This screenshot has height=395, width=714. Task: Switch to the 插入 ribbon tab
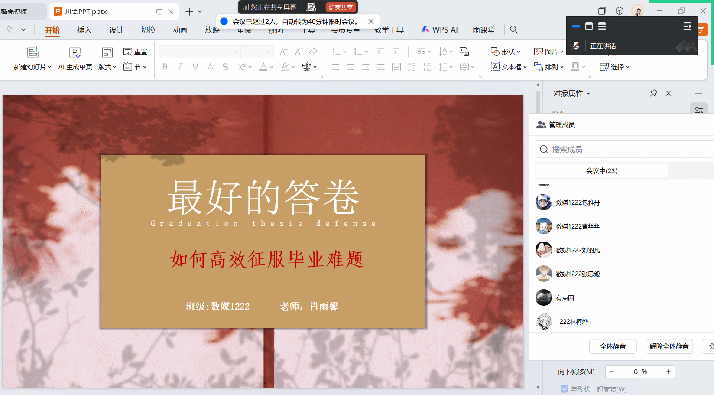pyautogui.click(x=84, y=30)
